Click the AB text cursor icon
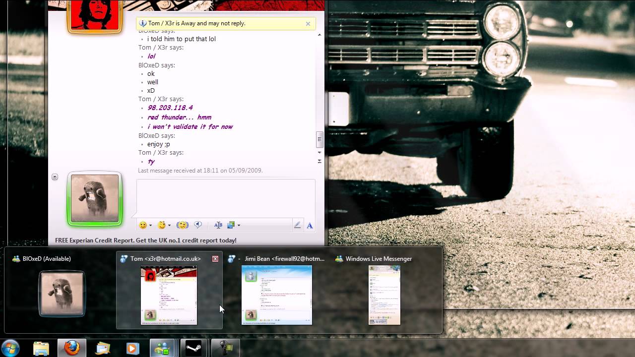This screenshot has height=357, width=635. pos(218,225)
